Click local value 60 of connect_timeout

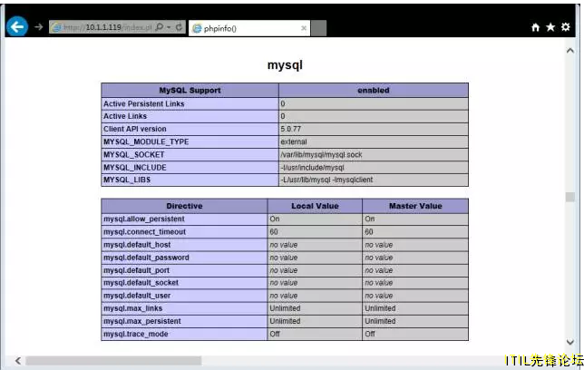274,232
